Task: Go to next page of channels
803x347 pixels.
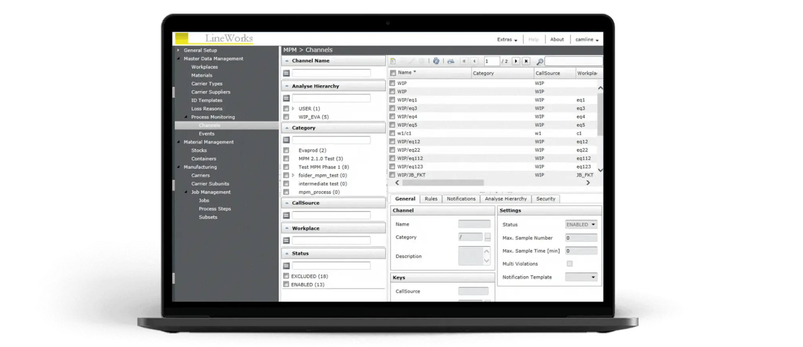Action: click(x=516, y=61)
